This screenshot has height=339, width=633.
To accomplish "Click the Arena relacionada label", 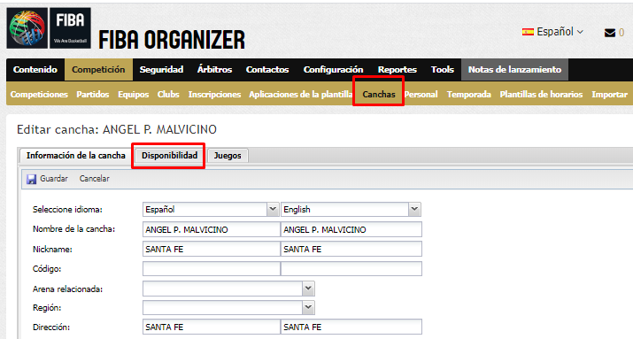I will (x=67, y=289).
